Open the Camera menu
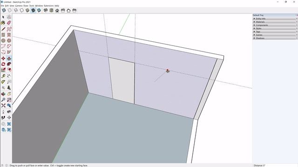Viewport: 298px width, 167px height. pos(19,6)
